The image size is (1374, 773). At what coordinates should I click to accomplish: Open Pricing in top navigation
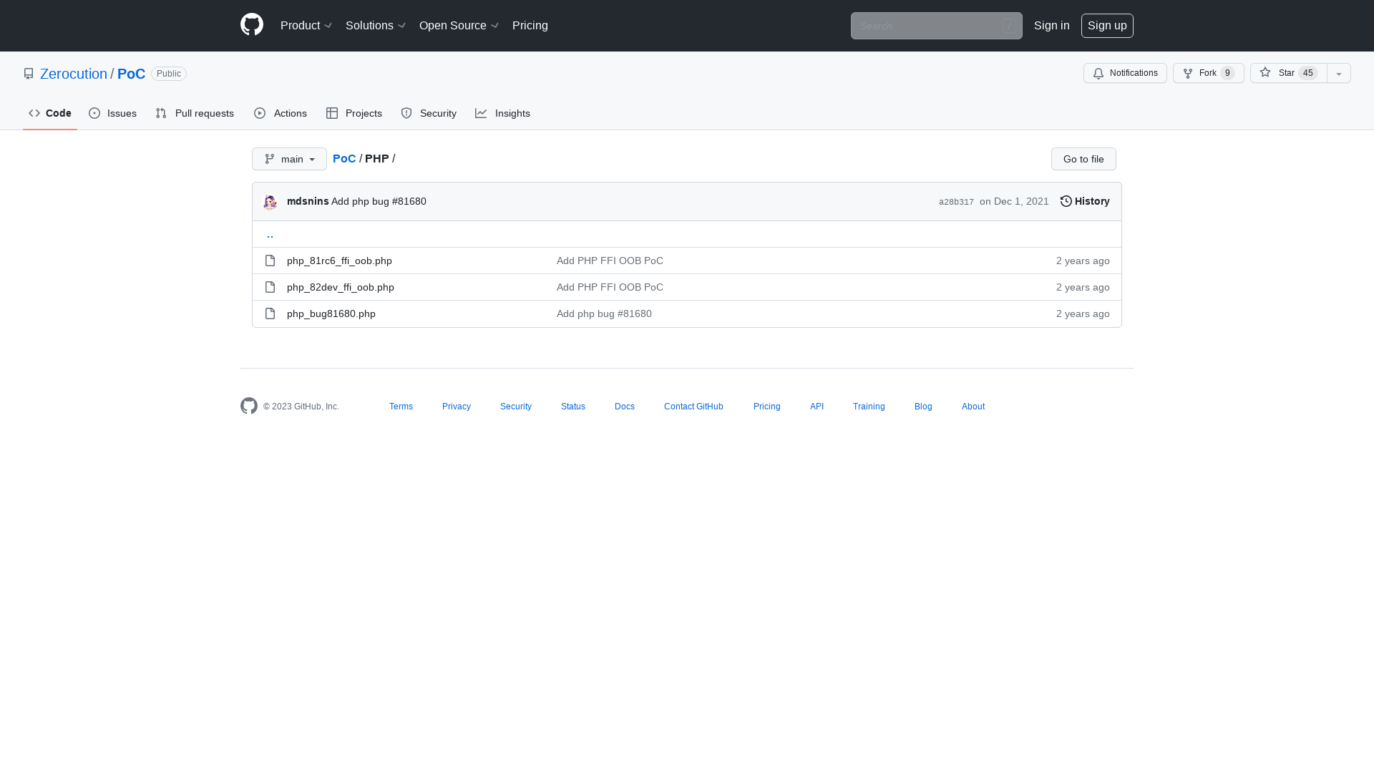click(530, 26)
